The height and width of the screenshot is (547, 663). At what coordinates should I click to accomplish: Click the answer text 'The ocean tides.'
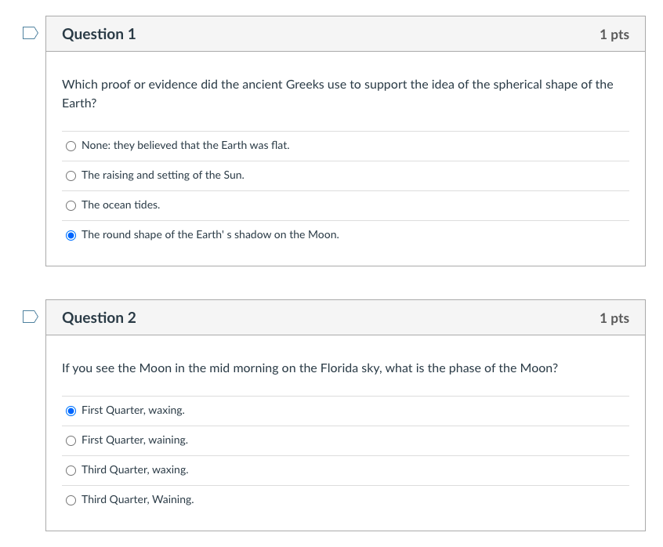tap(121, 205)
